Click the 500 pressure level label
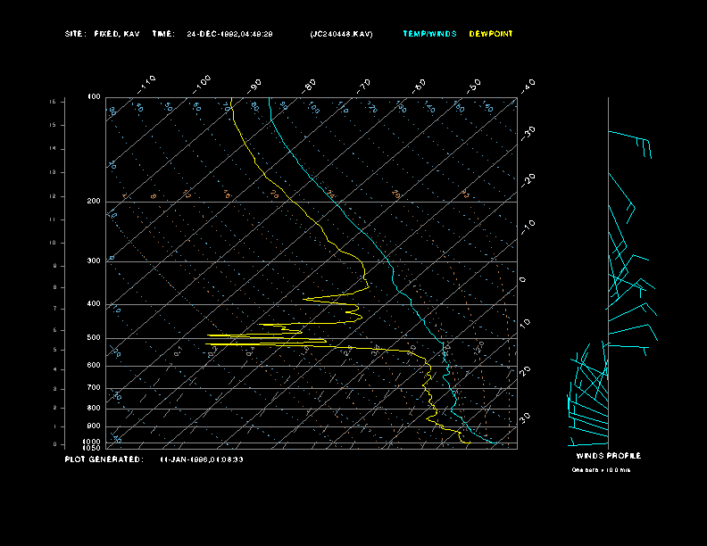Viewport: 707px width, 546px height. 94,338
